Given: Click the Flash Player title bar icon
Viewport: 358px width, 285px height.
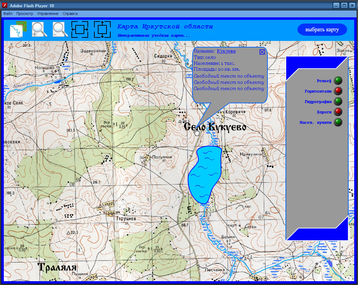Looking at the screenshot, I should (x=5, y=5).
